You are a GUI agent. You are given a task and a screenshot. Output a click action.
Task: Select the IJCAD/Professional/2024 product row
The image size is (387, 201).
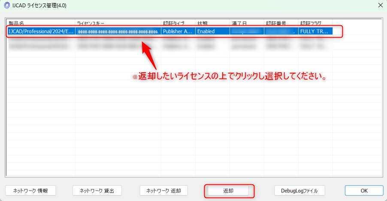tap(169, 31)
